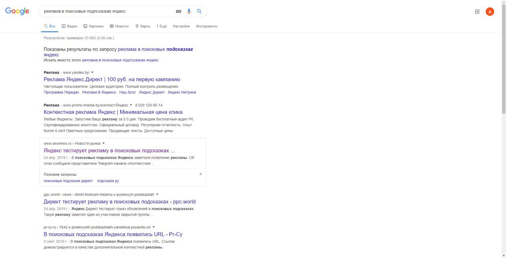Click the Google logo
506x258 pixels.
click(17, 11)
